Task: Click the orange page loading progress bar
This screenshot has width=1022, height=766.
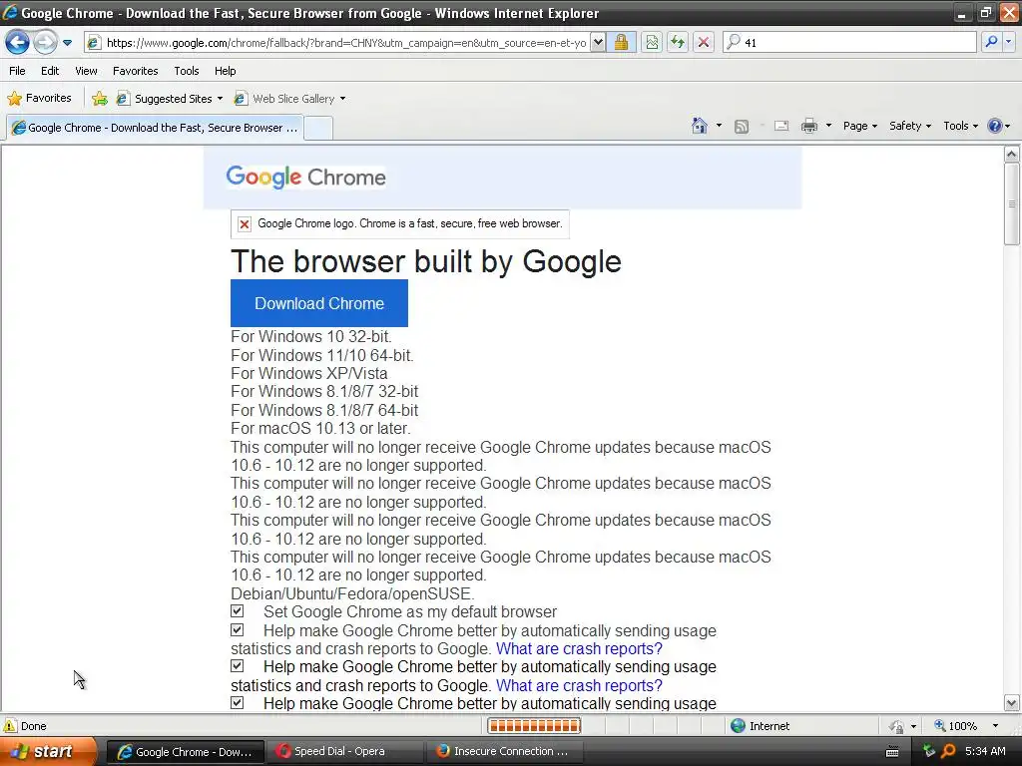Action: tap(534, 726)
